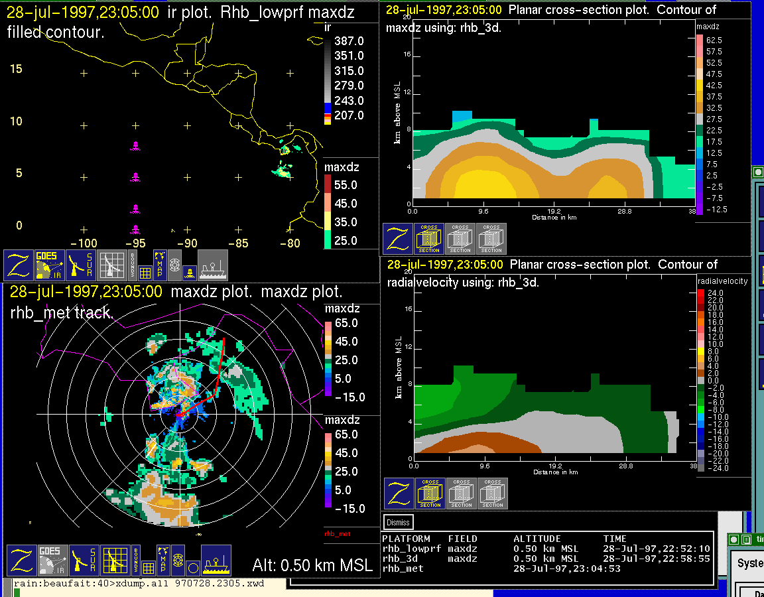The width and height of the screenshot is (764, 597).
Task: Click the SUR radar icon below the ir plot
Action: 81,265
